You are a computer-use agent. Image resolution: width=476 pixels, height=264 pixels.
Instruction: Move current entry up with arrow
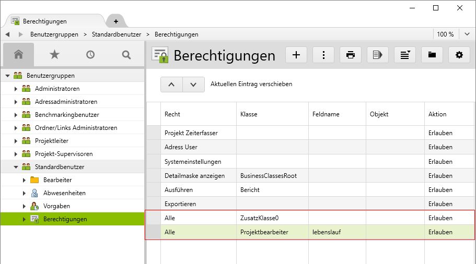pos(171,85)
